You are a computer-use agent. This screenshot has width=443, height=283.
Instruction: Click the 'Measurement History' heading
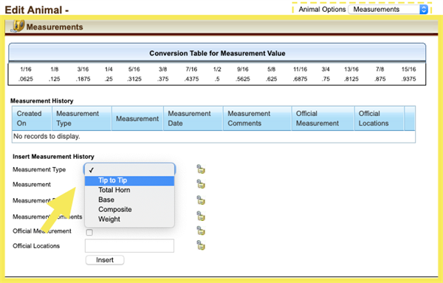tap(42, 101)
